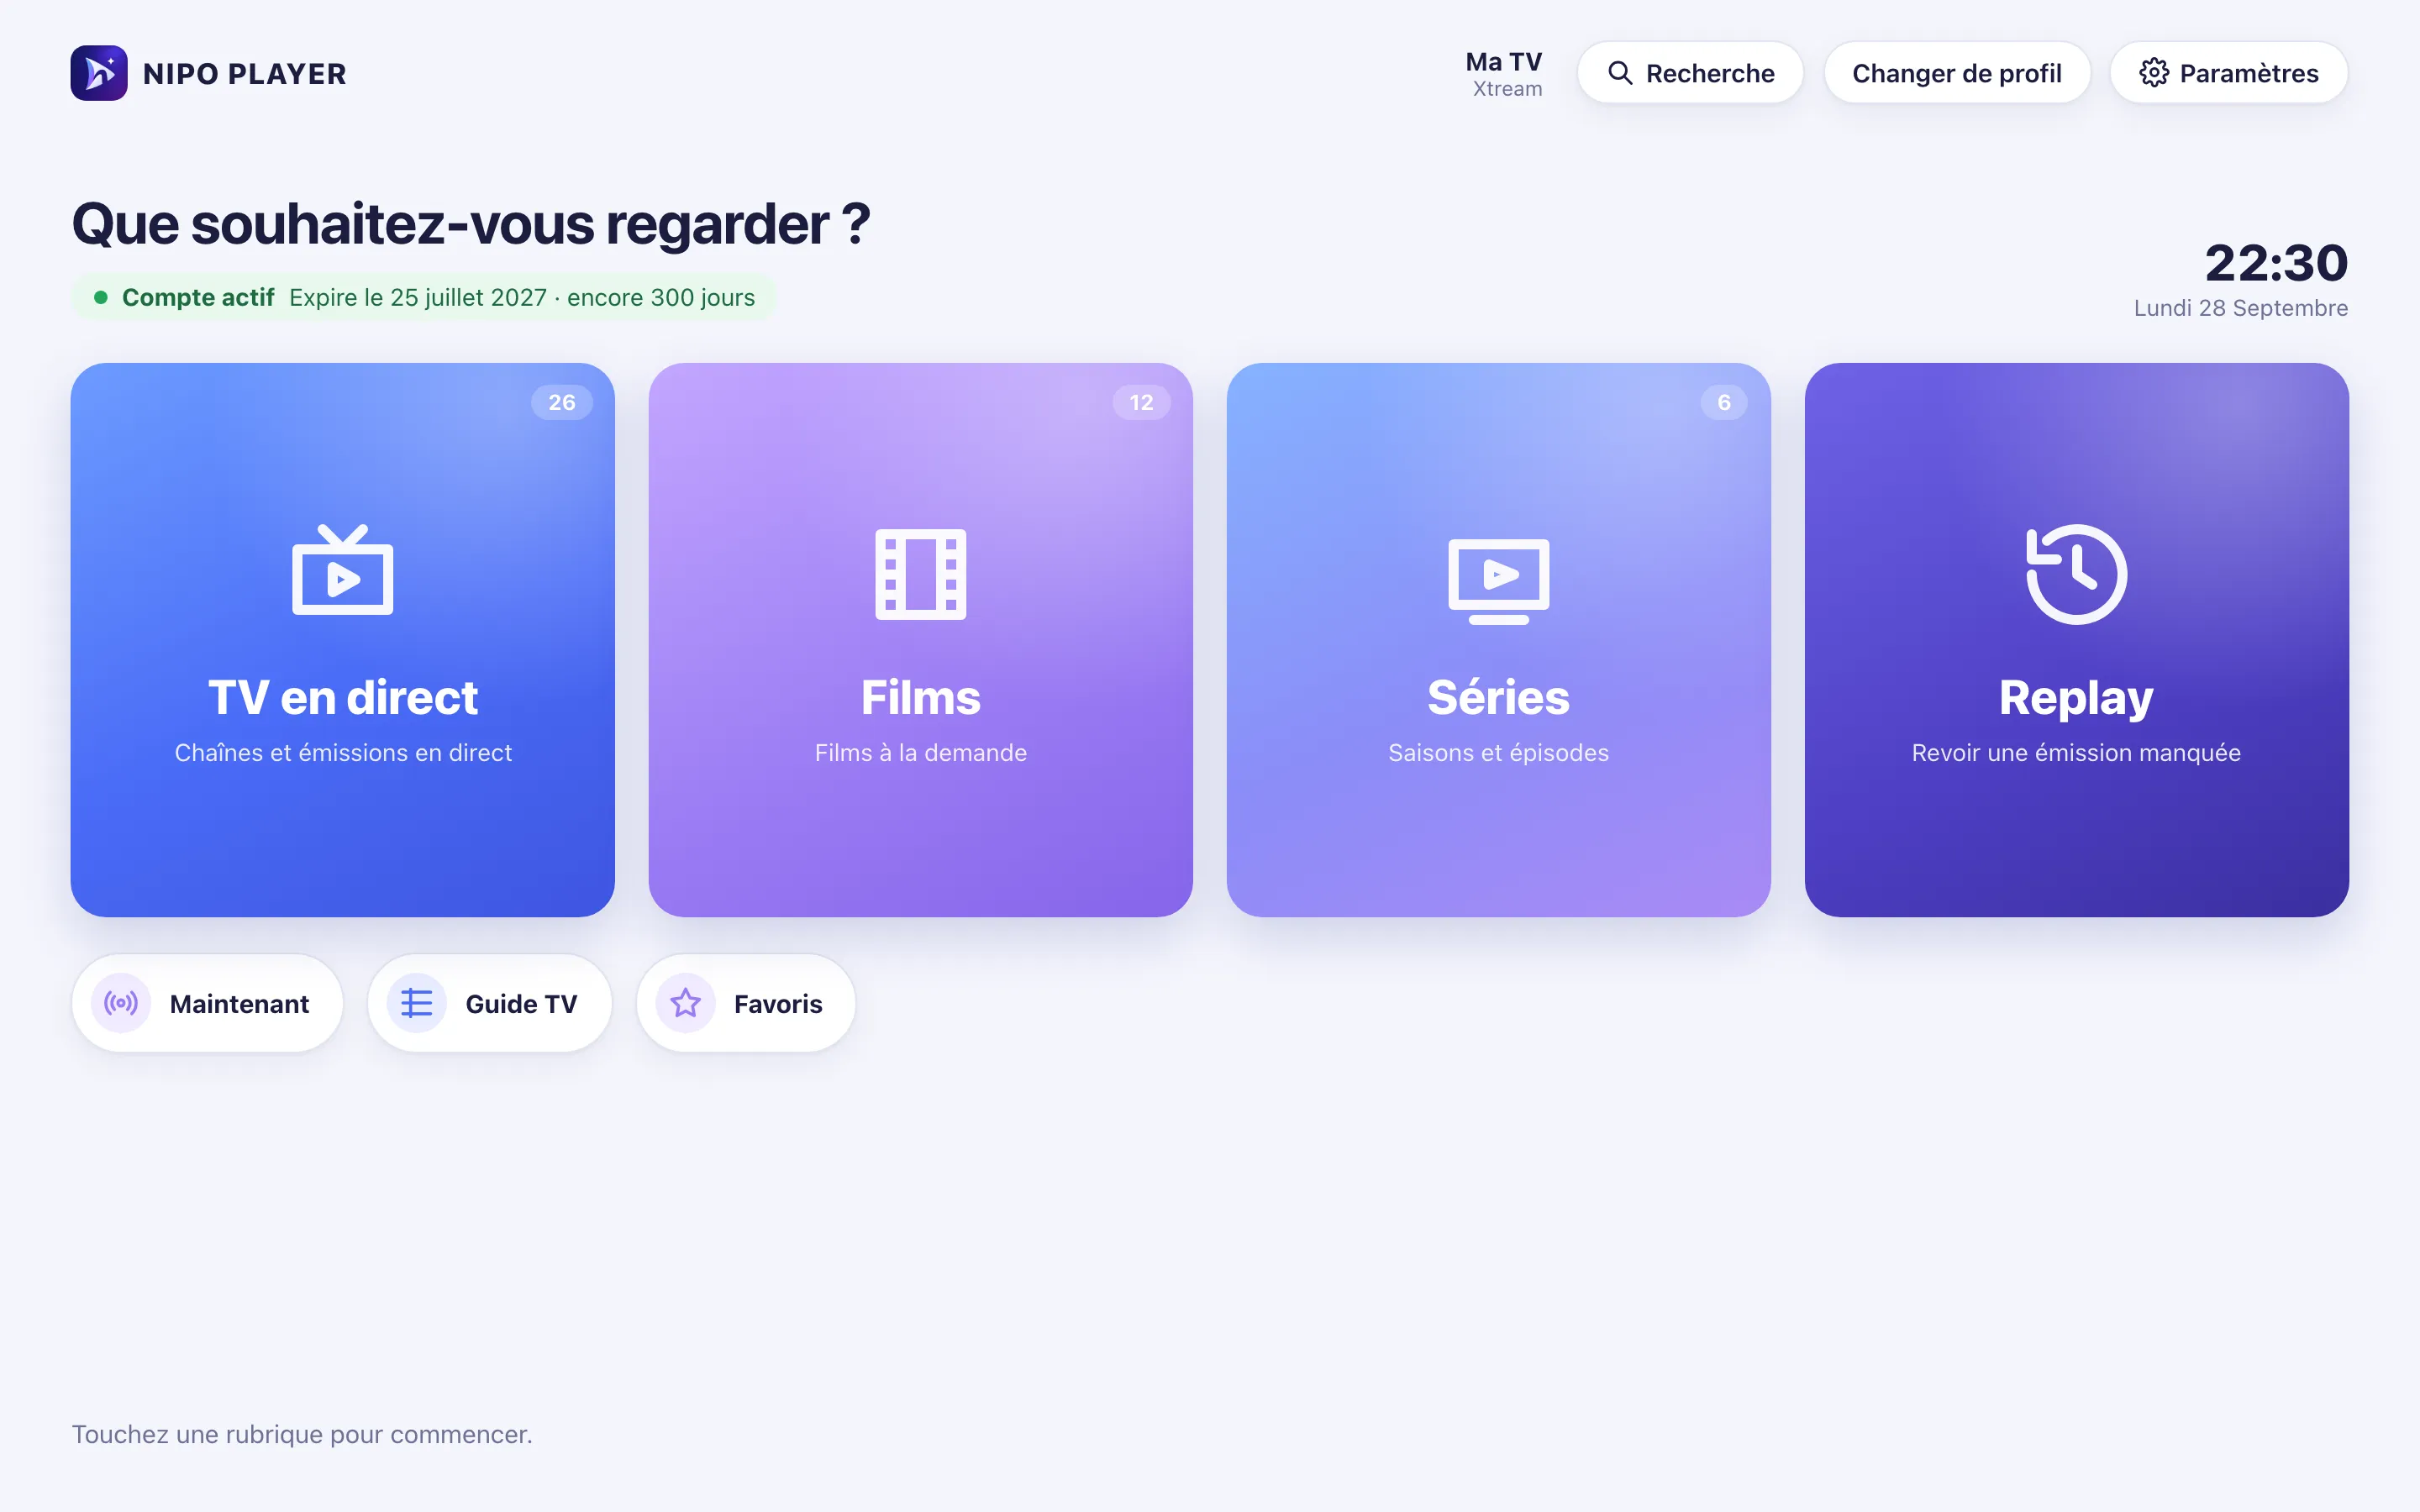Click Chaînes et émissions en direct subtitle

coord(343,753)
